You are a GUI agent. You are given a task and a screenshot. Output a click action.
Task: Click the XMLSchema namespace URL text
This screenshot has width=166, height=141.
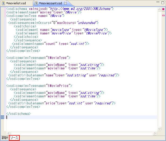(x=81, y=9)
